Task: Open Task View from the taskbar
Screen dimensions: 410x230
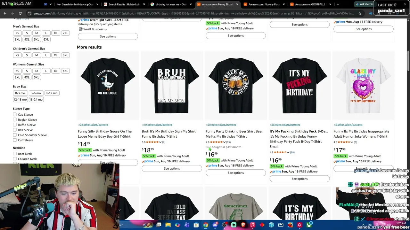Action: point(159,225)
